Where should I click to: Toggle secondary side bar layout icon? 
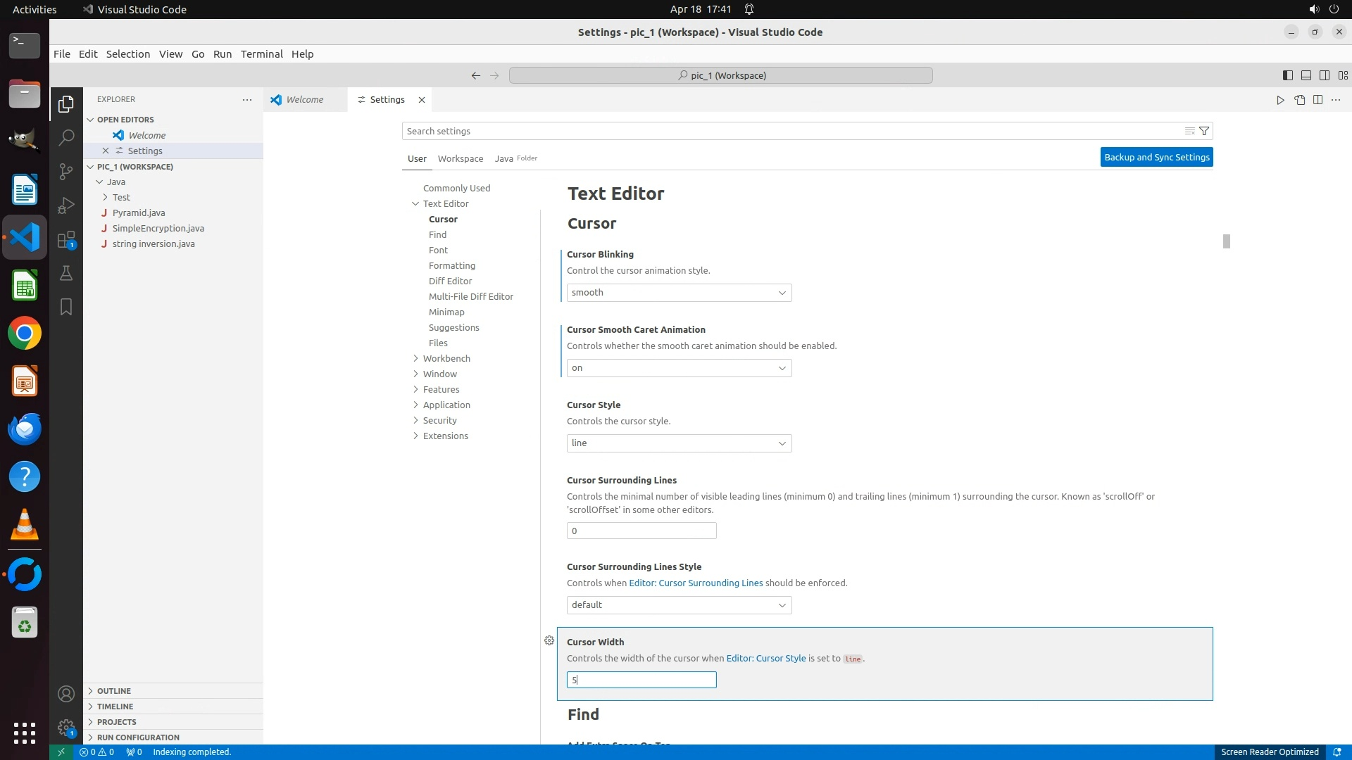[1324, 75]
